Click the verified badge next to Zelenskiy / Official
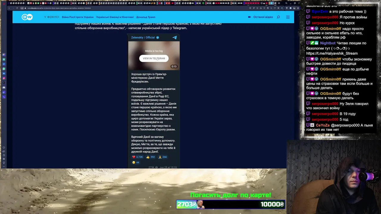 157,37
